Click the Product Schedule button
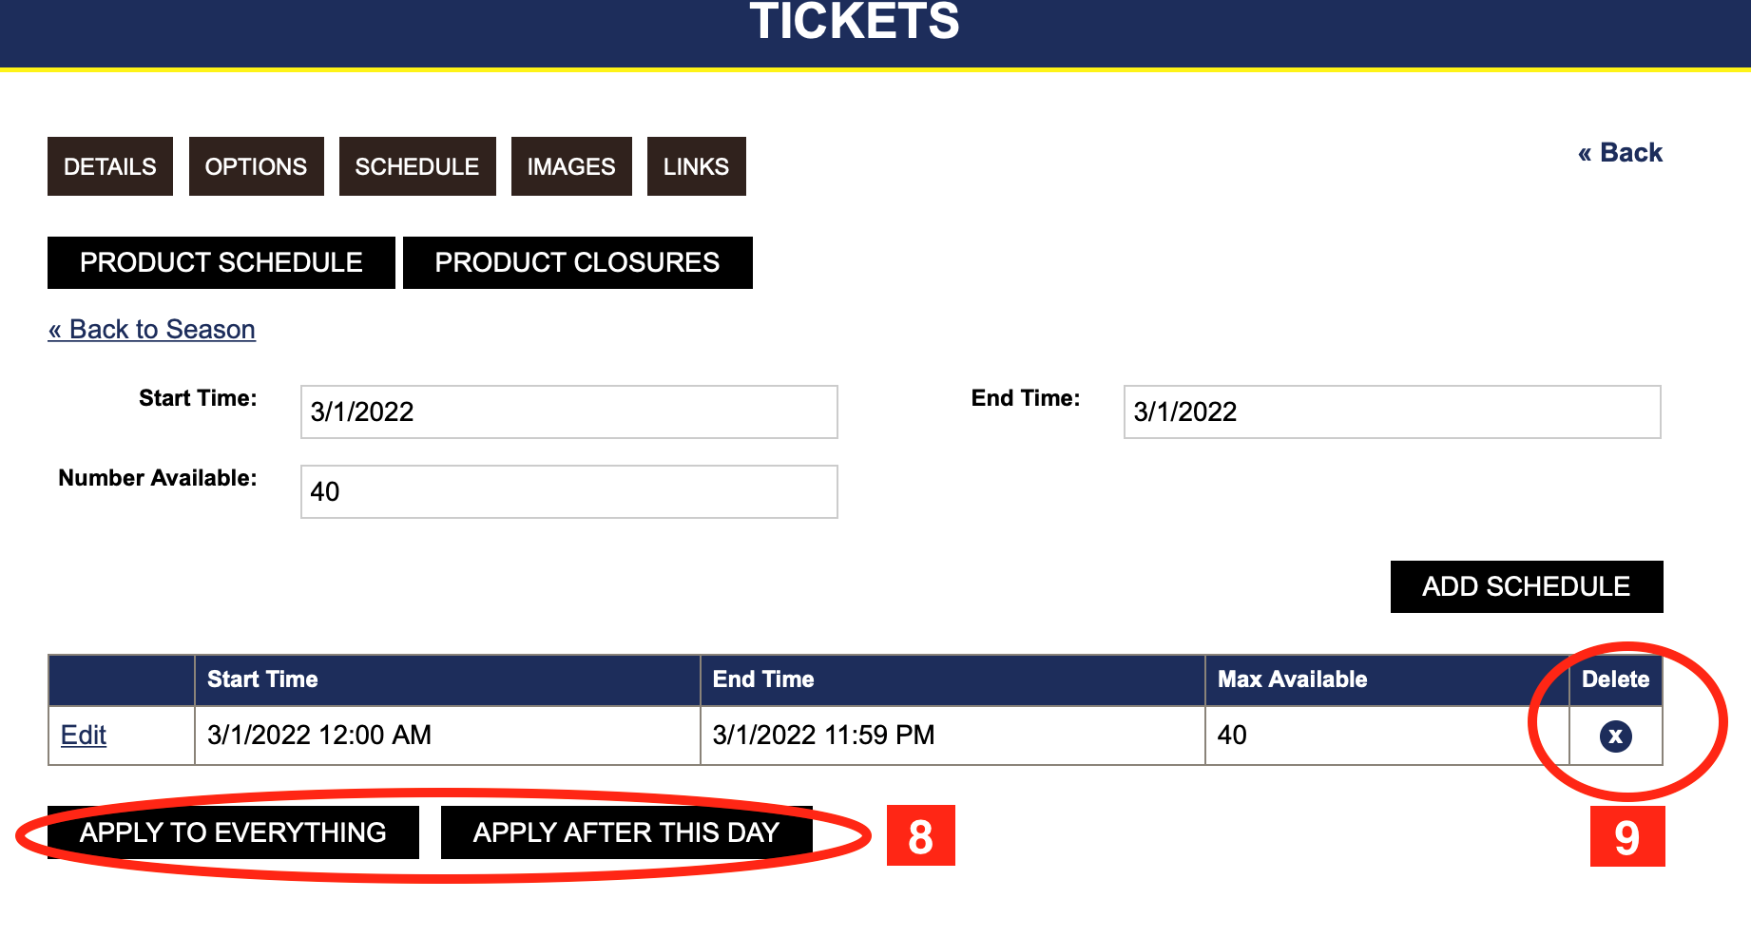 [x=221, y=262]
